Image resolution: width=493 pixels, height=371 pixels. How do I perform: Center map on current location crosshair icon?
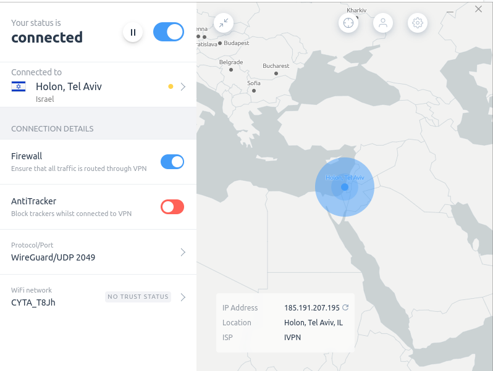[x=348, y=23]
